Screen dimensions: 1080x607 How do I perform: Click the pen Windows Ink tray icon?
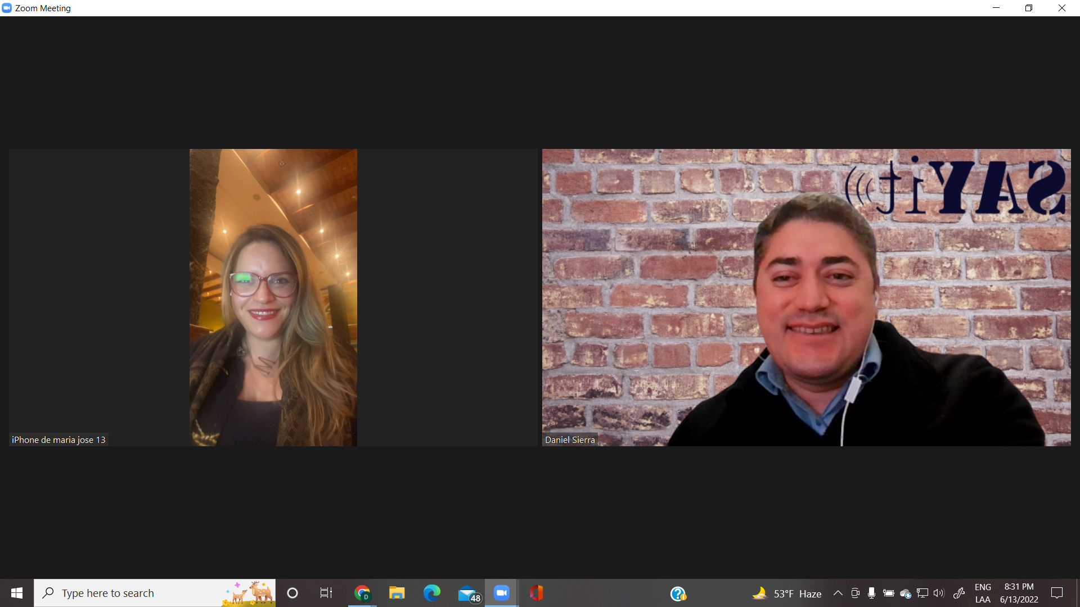pos(959,593)
